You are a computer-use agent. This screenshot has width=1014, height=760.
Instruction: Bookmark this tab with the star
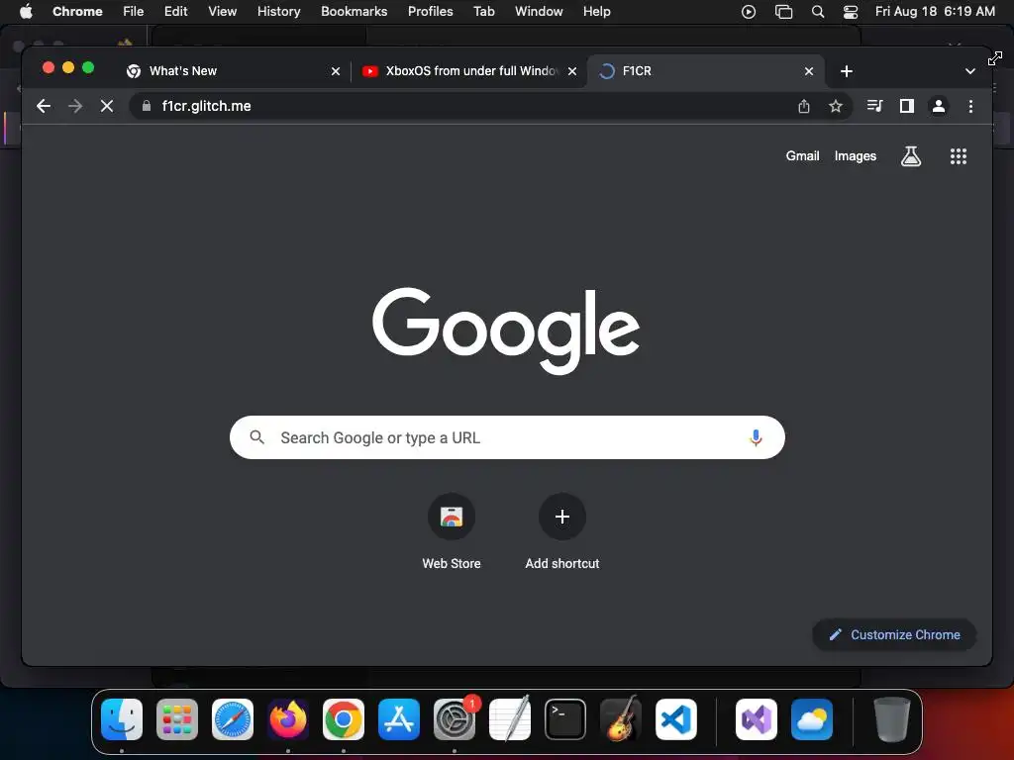coord(836,106)
